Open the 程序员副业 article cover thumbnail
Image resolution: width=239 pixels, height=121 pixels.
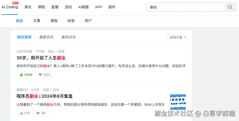178,102
